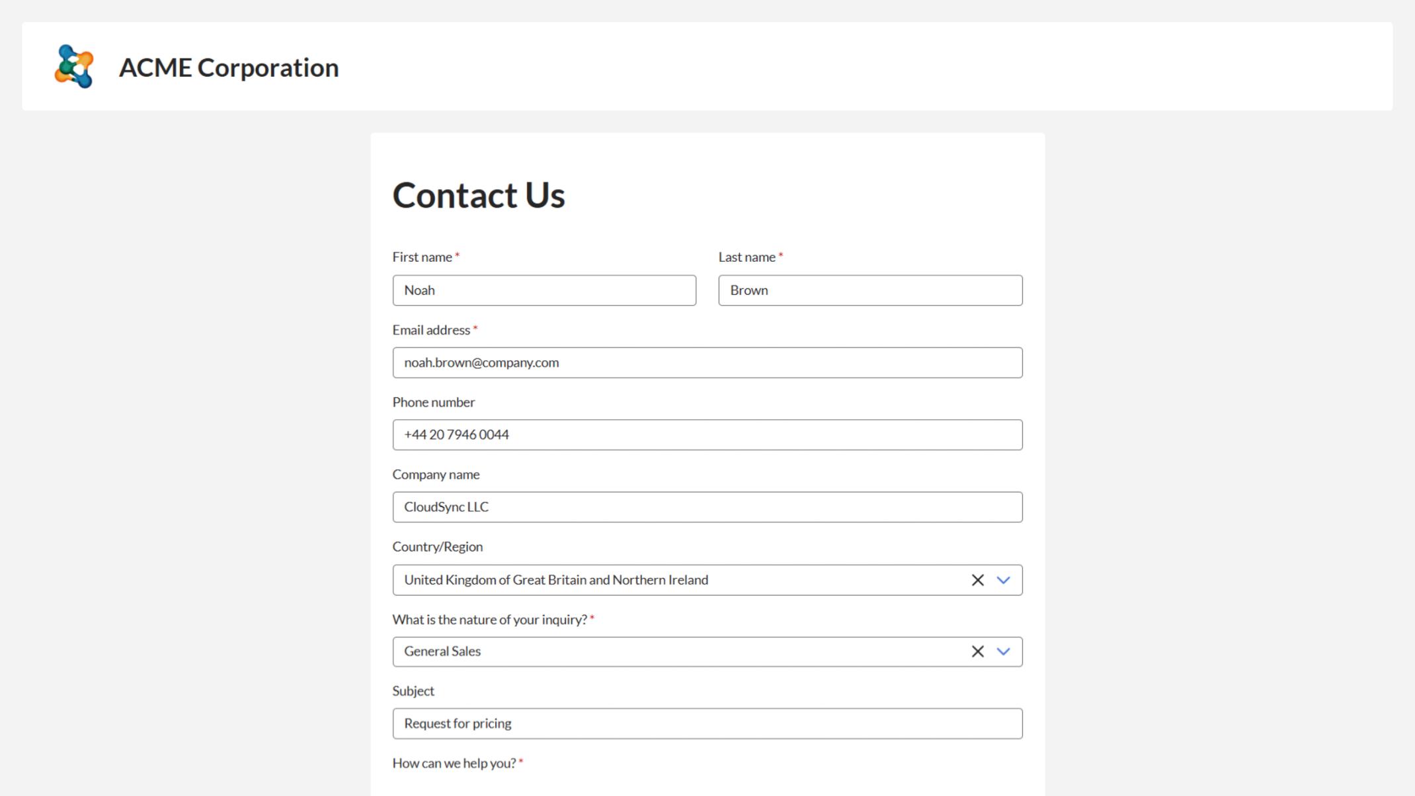Focus the Subject field with Request for pricing

coord(707,723)
